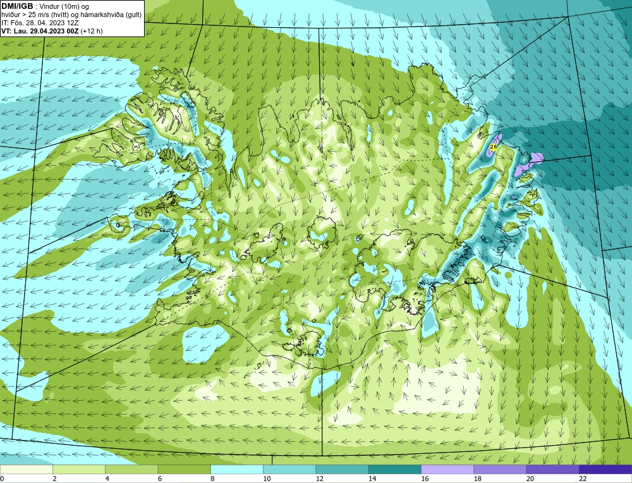Click the yellow 26 max gust label

[x=494, y=147]
